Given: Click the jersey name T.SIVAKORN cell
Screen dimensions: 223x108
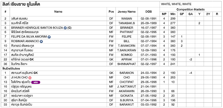Looking at the screenshot, I should point(127,46).
